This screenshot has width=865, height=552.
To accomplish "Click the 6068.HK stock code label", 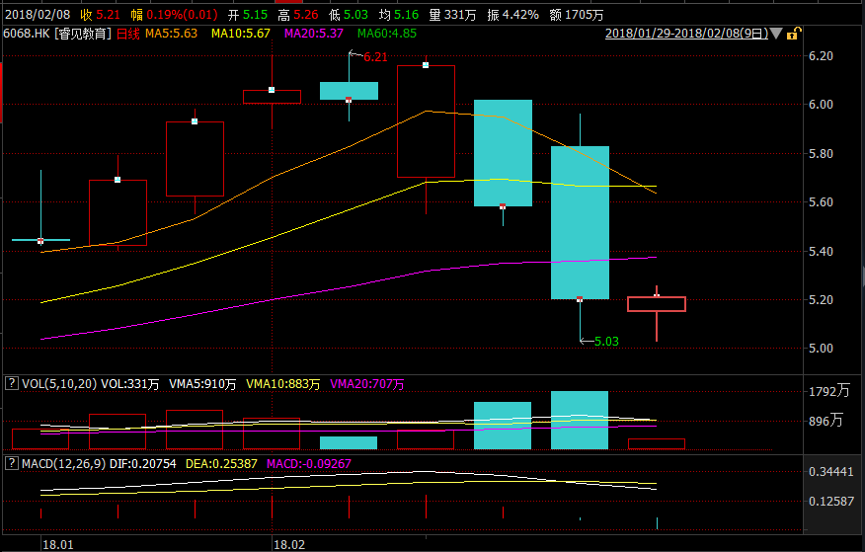I will (x=30, y=34).
